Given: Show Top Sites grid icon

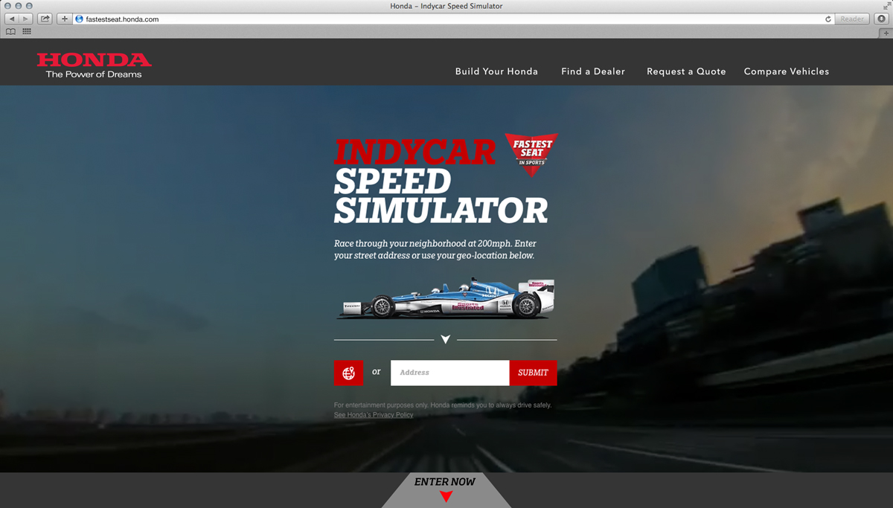Looking at the screenshot, I should click(27, 32).
